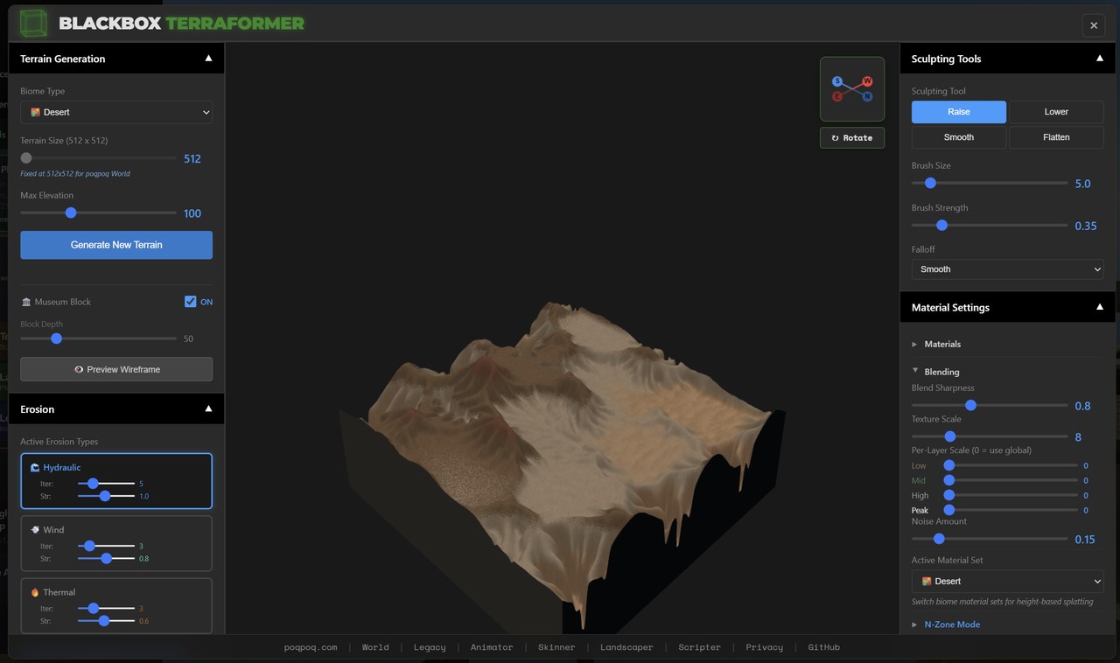This screenshot has height=663, width=1120.
Task: Click the 'Fixed at 512x512 for poqpoq World' note
Action: [x=75, y=173]
